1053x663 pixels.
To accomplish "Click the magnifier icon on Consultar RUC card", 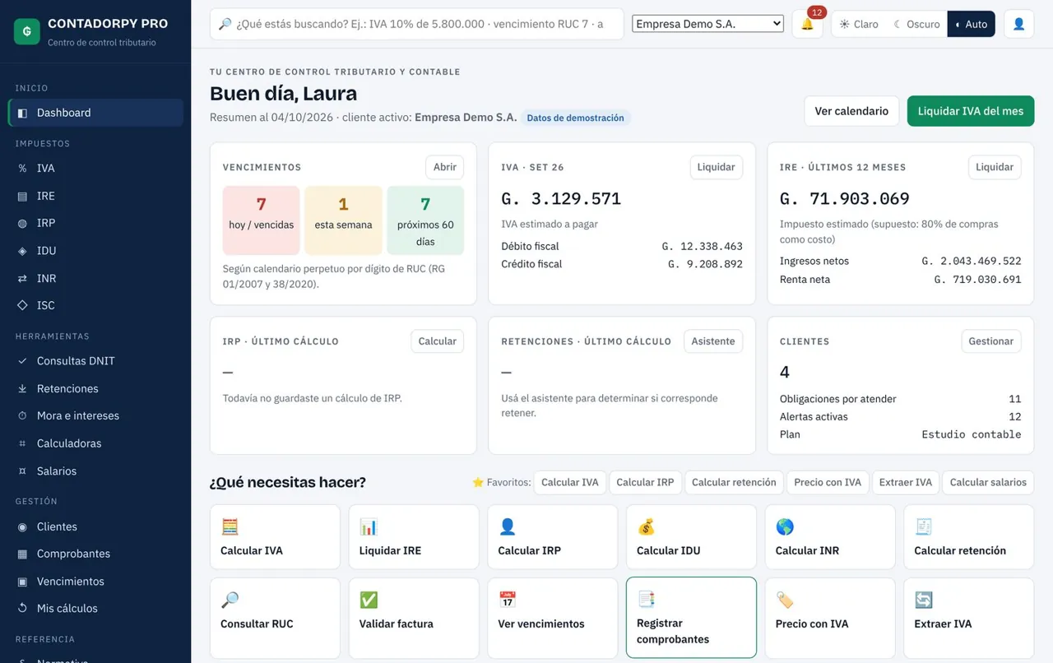I will 230,600.
